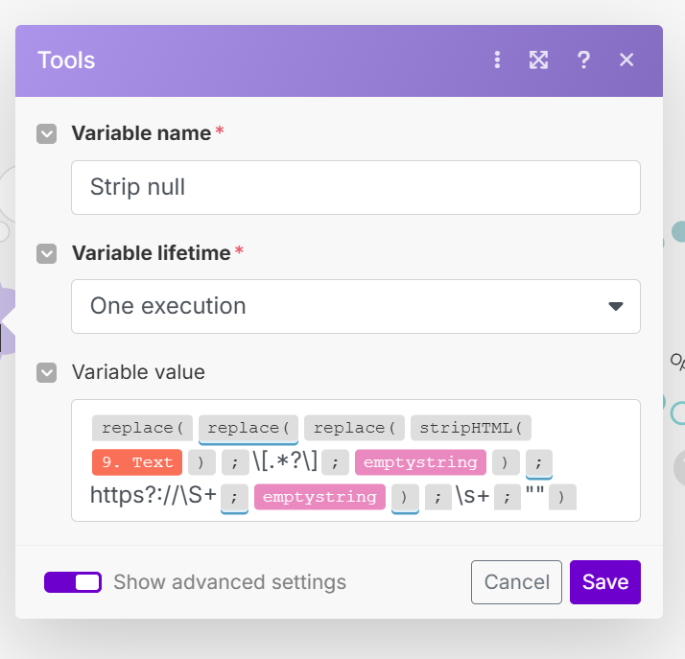Click the second pink emptystring pill

pos(319,497)
